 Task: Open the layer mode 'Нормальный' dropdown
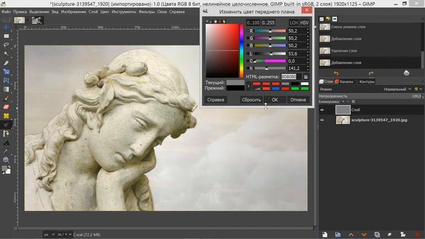(397, 89)
